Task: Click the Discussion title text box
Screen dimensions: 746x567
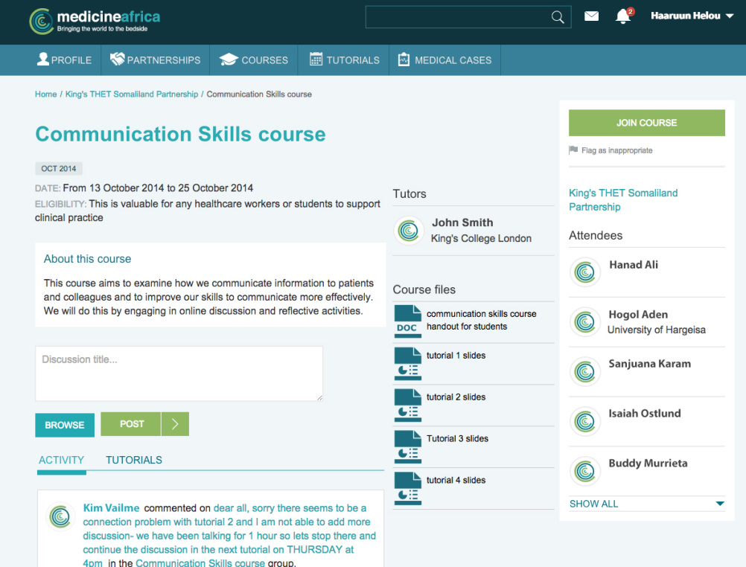Action: (x=179, y=374)
